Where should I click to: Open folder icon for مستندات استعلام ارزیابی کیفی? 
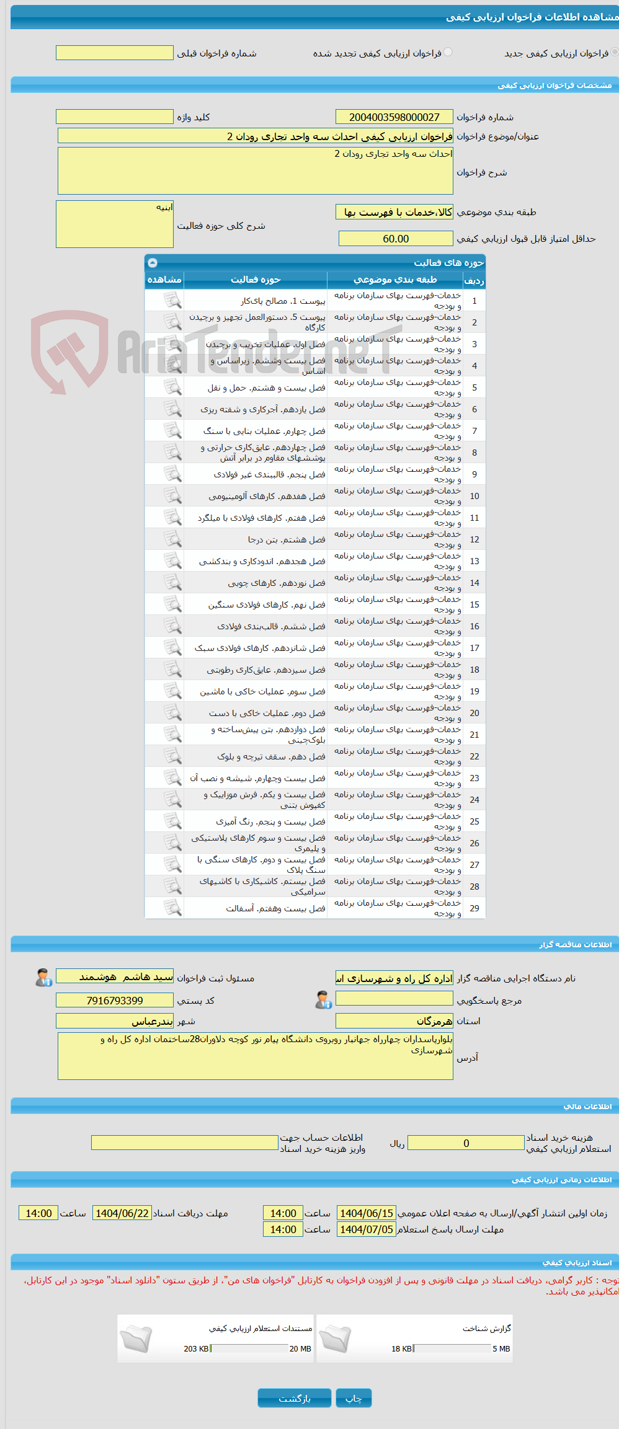tap(136, 1338)
